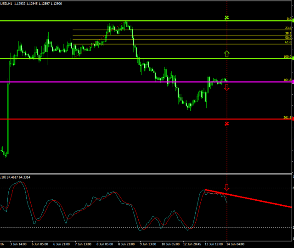Click the red down arrow in oscillator panel

point(226,187)
